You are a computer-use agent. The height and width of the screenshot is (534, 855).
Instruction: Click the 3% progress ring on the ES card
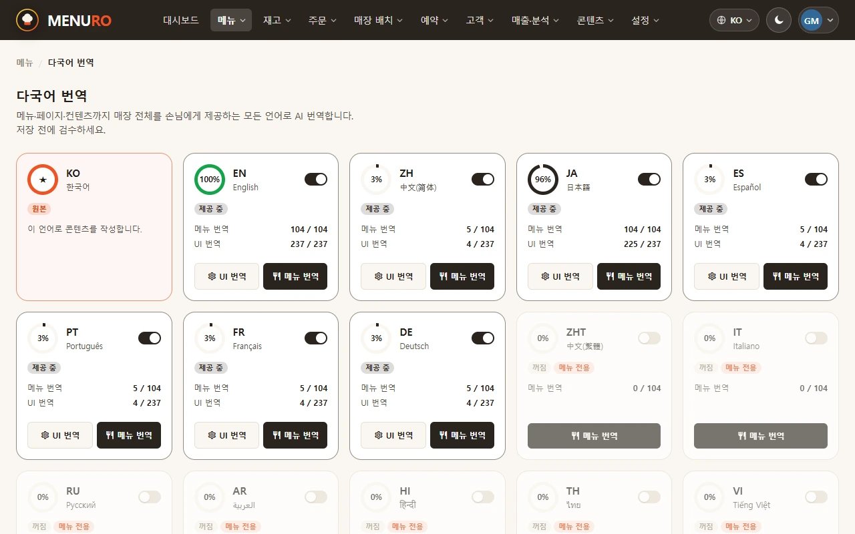click(x=709, y=180)
